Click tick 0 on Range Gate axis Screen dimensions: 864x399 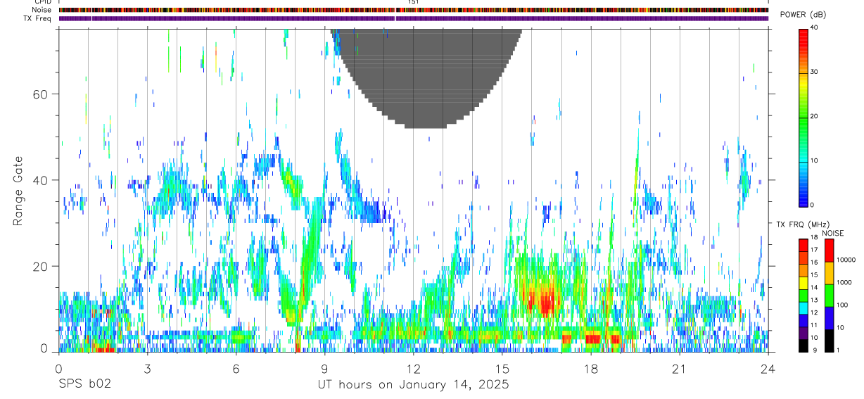pos(44,349)
